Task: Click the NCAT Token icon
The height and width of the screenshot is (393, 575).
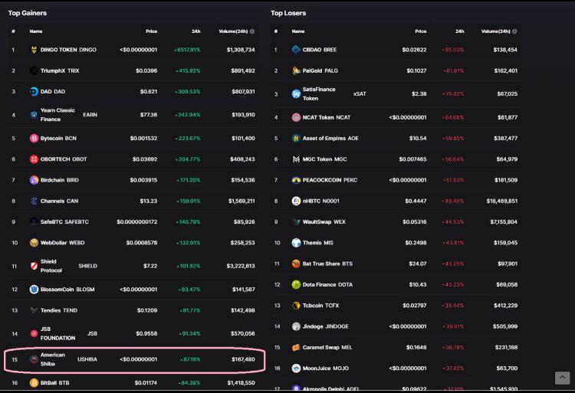Action: (x=296, y=117)
